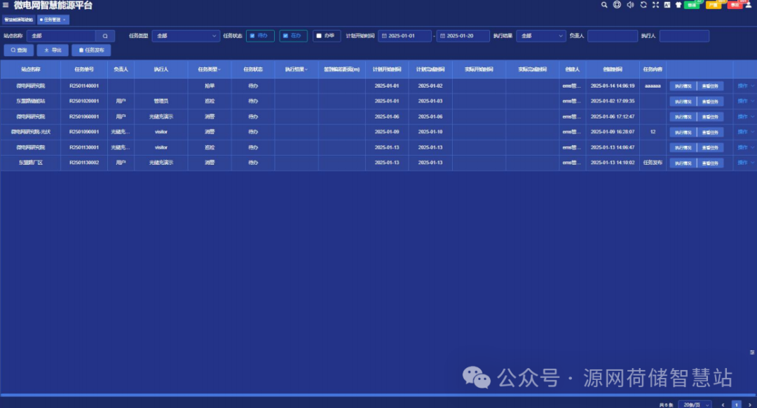Select the 任务管理 tab
Viewport: 757px width, 408px height.
52,20
